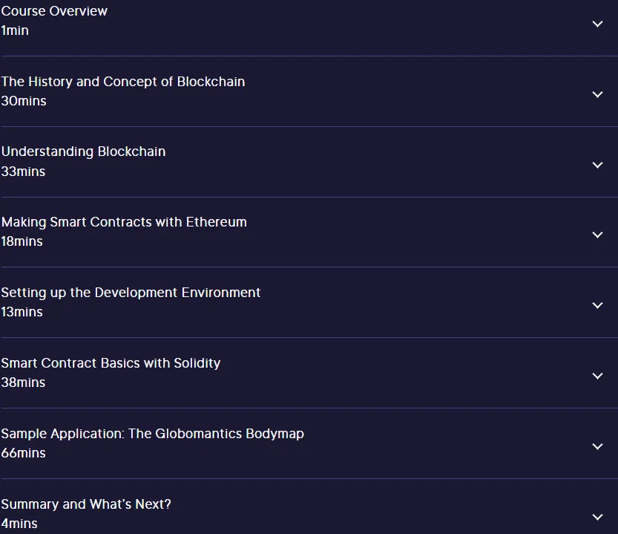Open the Course Overview section title
The height and width of the screenshot is (534, 618).
54,11
